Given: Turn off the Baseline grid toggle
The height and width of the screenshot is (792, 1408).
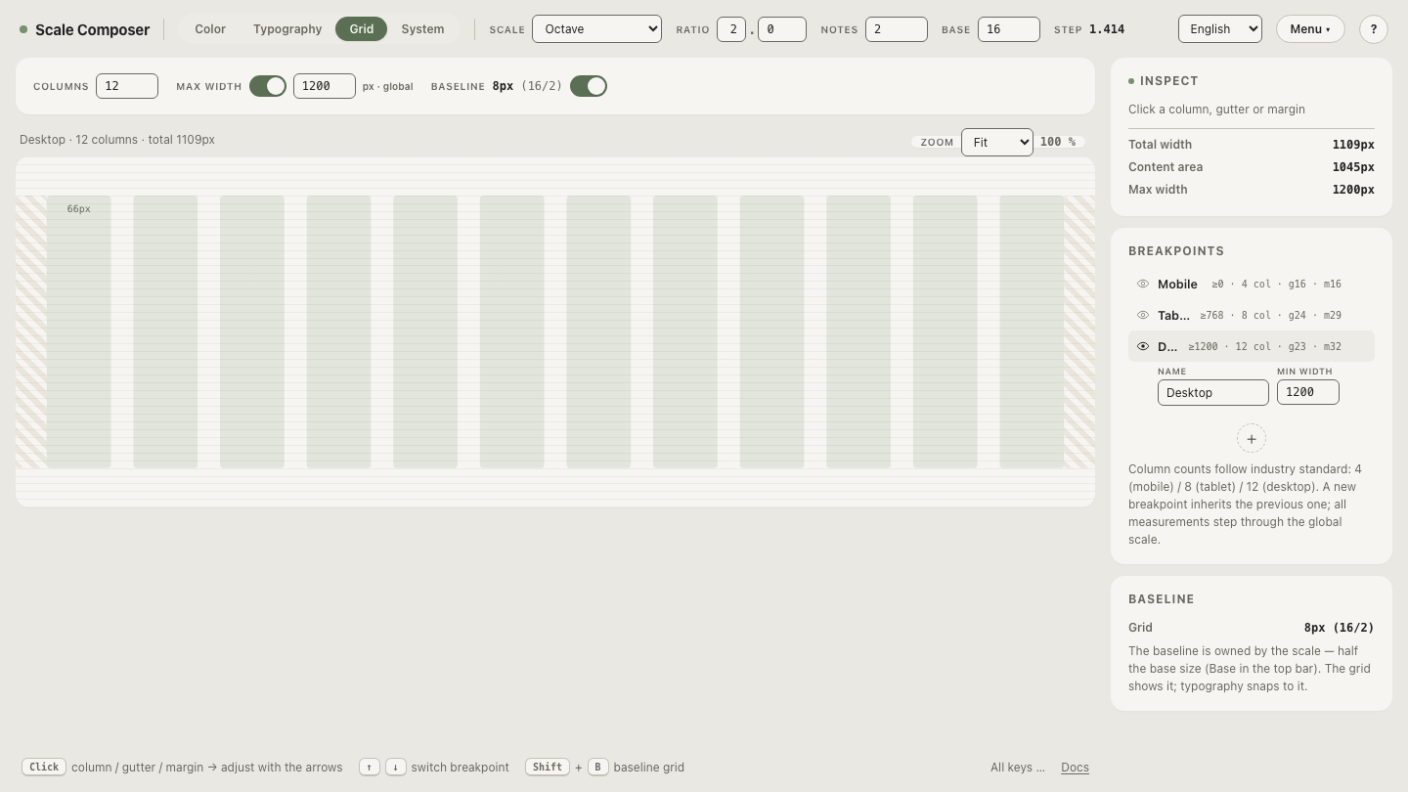Looking at the screenshot, I should tap(589, 86).
